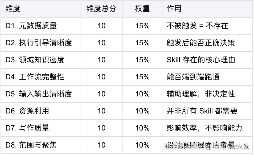The width and height of the screenshot is (254, 155).
Task: Select the D2. 执行引导清晰度 cell
Action: [x=39, y=43]
